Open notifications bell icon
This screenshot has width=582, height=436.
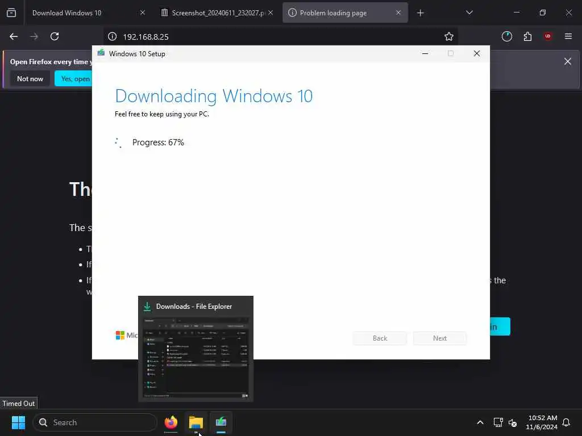click(566, 422)
